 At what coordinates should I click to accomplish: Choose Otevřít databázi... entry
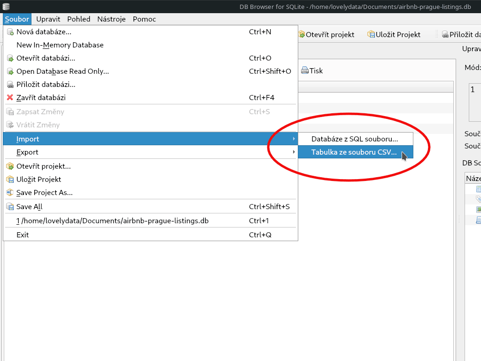point(150,58)
